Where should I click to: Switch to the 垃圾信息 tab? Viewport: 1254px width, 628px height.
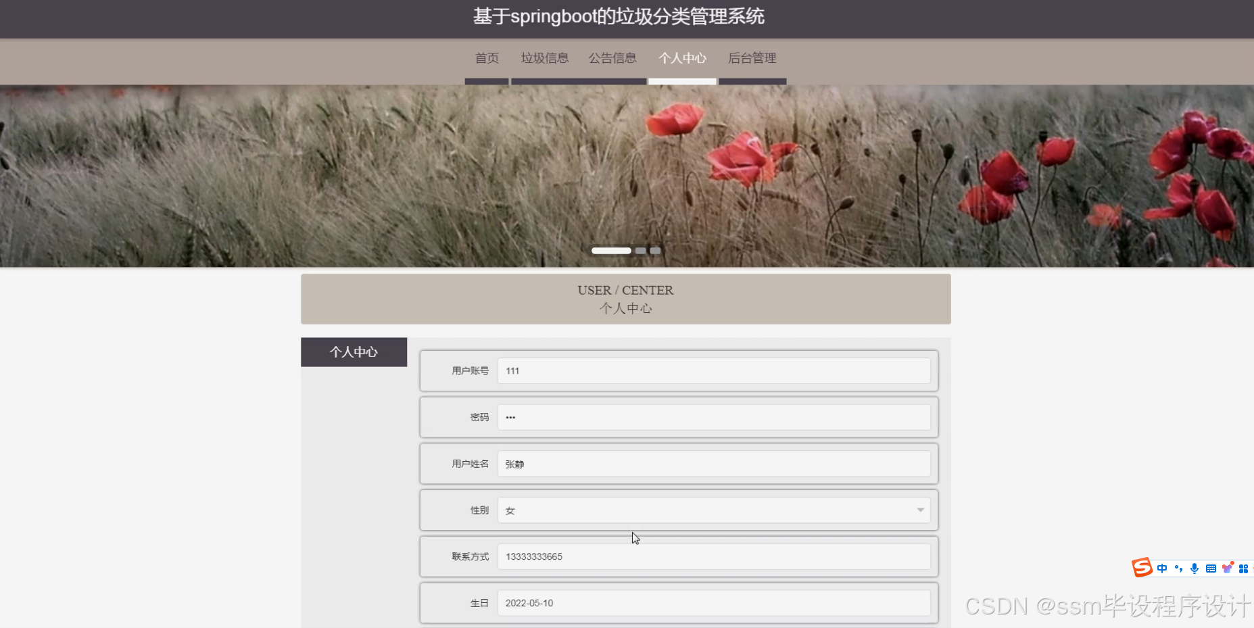(545, 58)
